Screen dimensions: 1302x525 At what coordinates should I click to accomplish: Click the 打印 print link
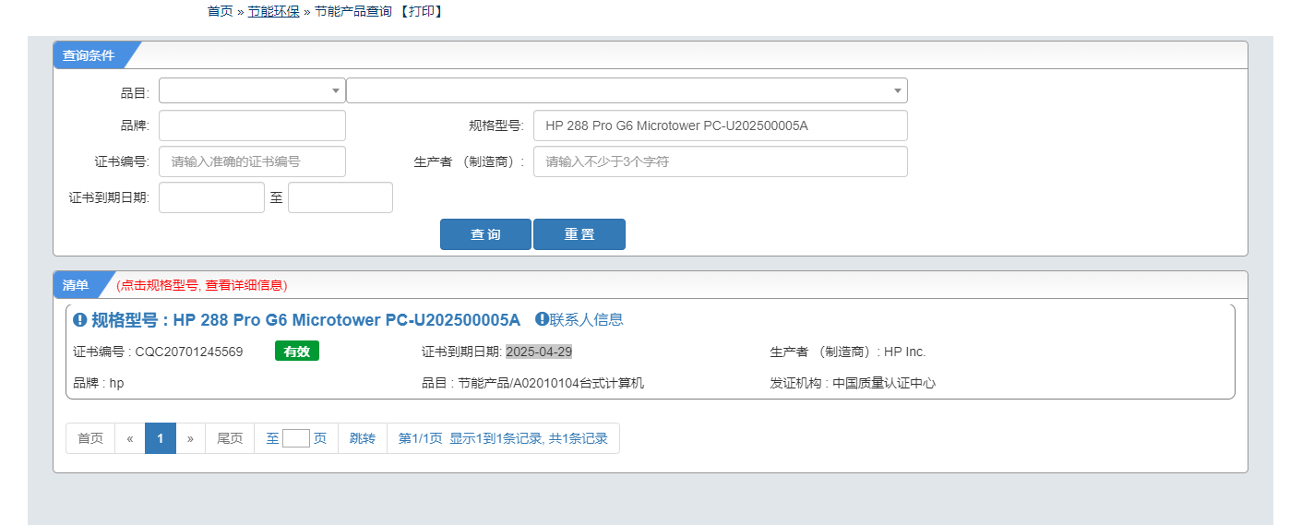tap(421, 11)
